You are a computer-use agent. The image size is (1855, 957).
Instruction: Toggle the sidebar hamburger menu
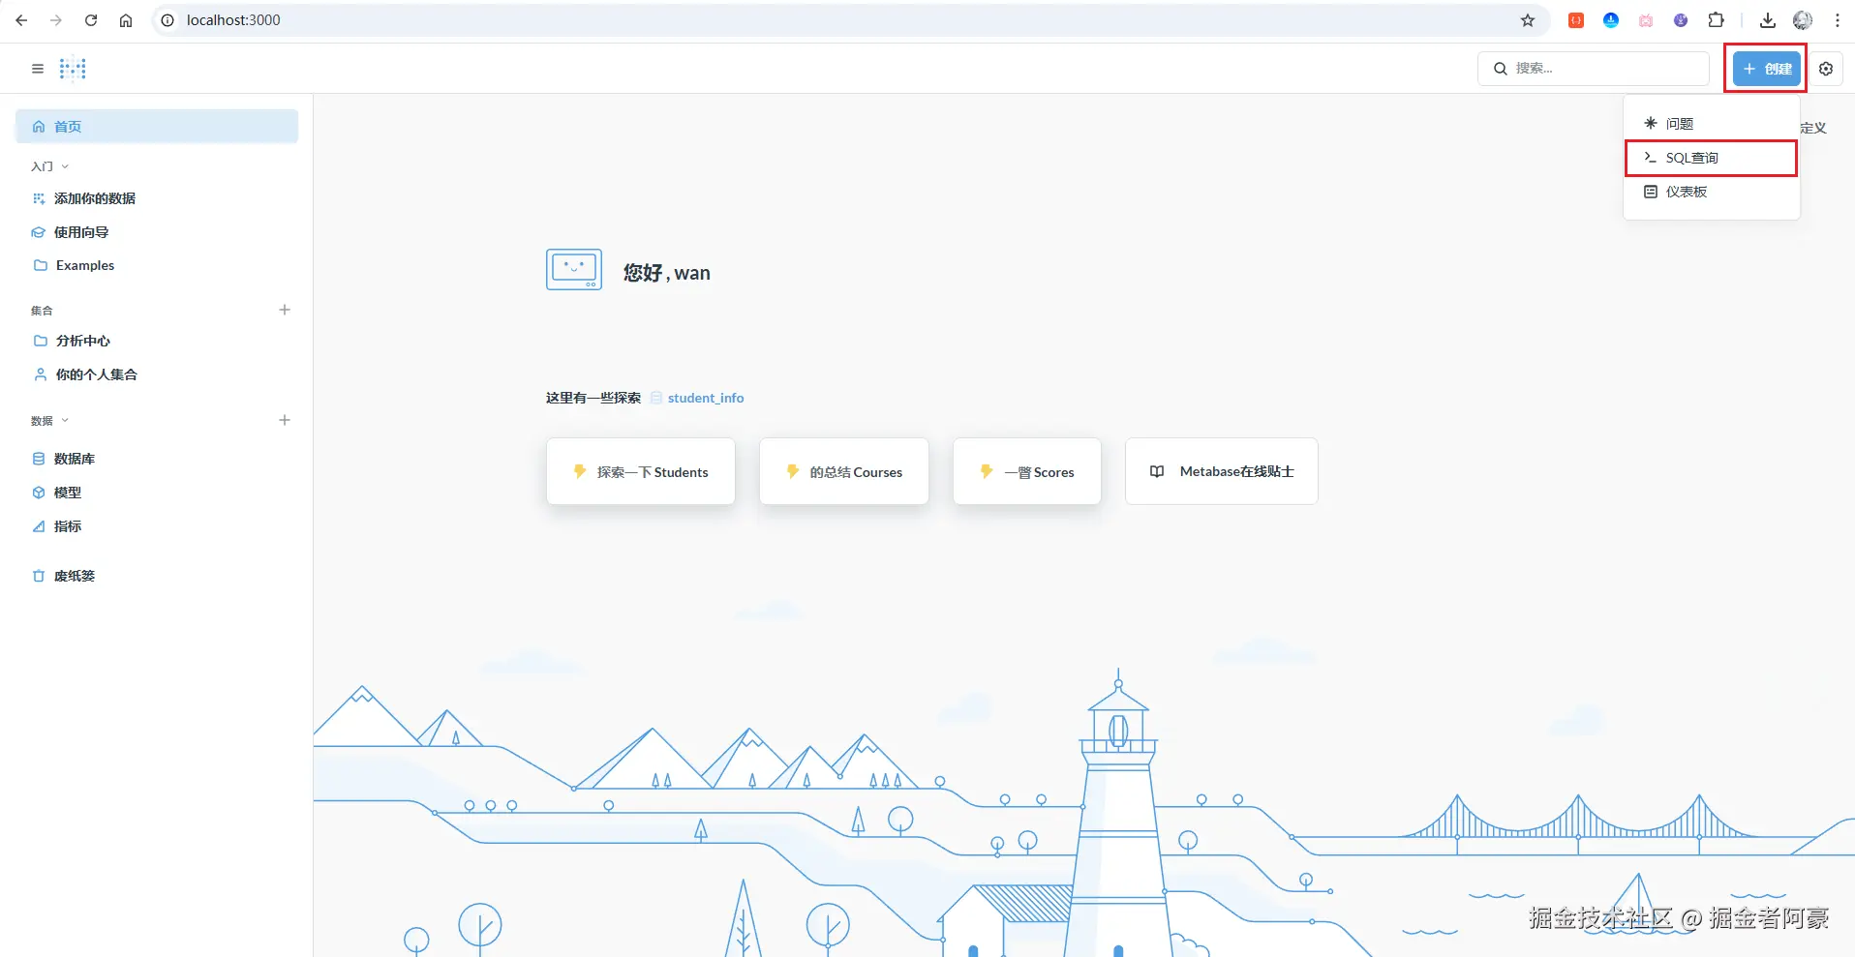tap(38, 69)
